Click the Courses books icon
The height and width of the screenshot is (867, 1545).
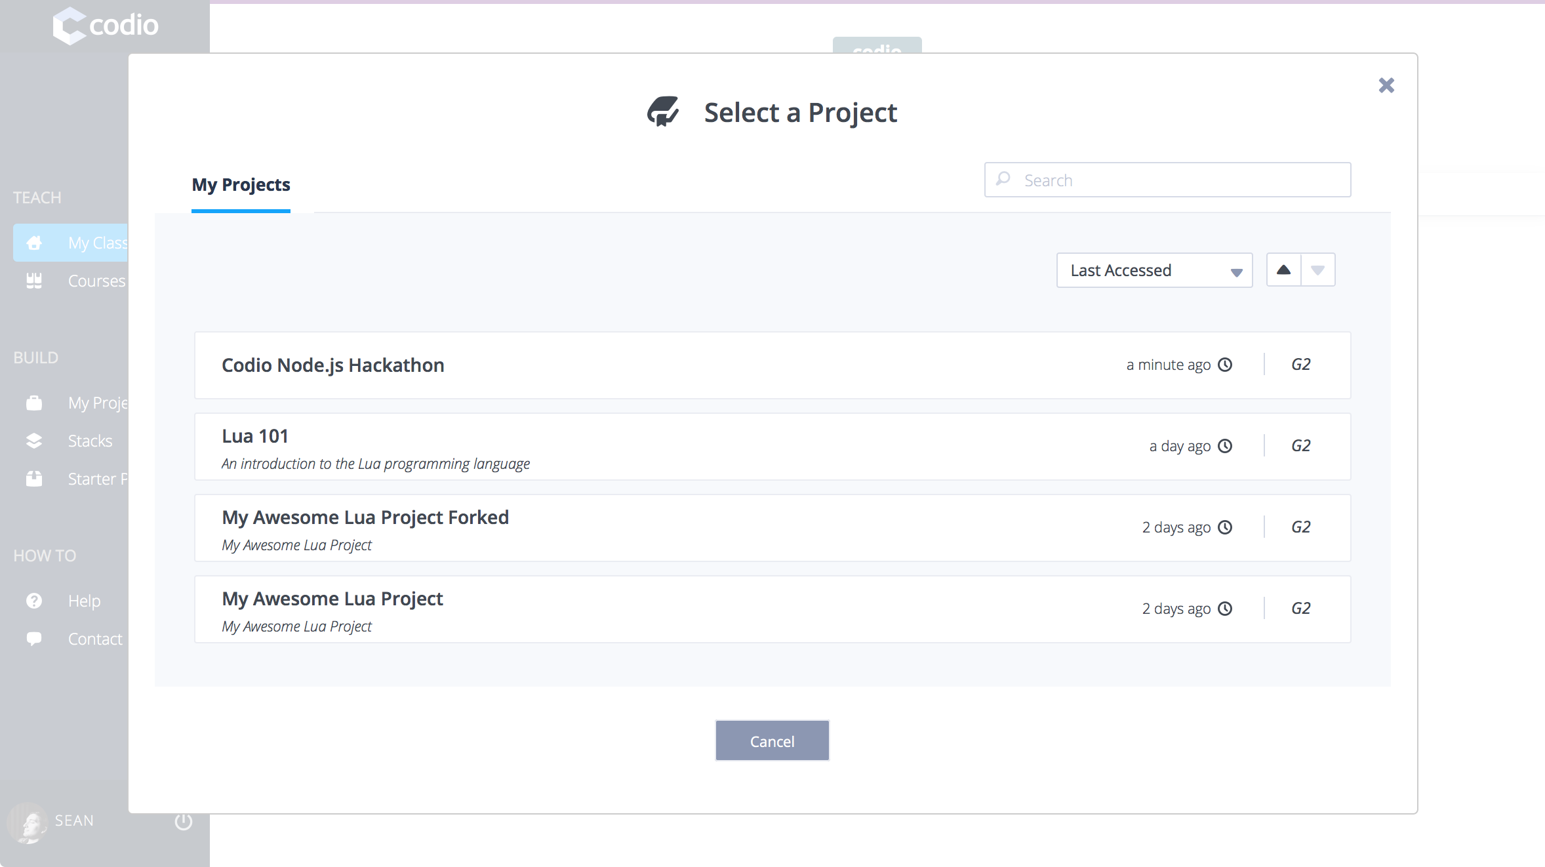(x=34, y=281)
